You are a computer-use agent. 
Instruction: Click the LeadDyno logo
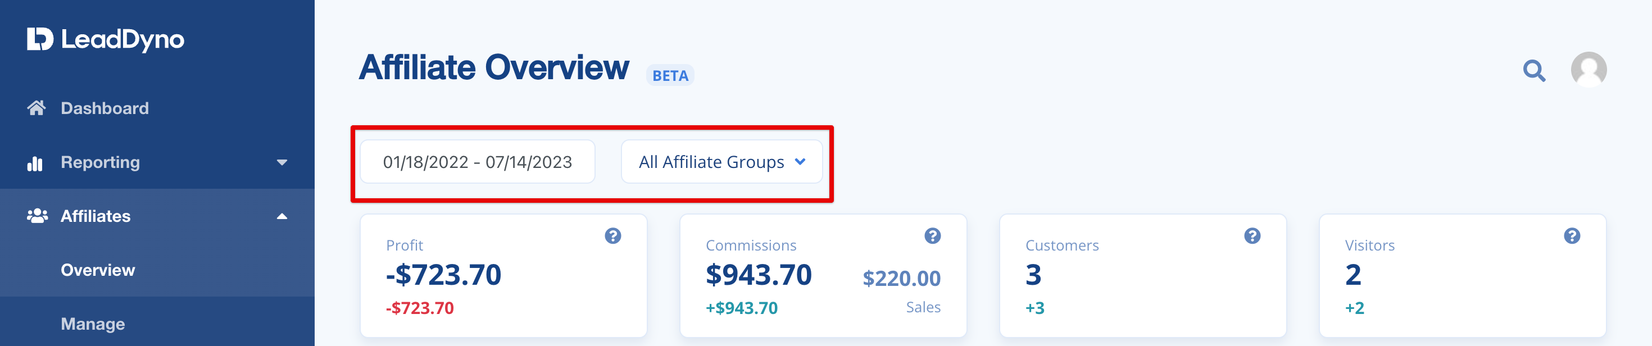[105, 39]
